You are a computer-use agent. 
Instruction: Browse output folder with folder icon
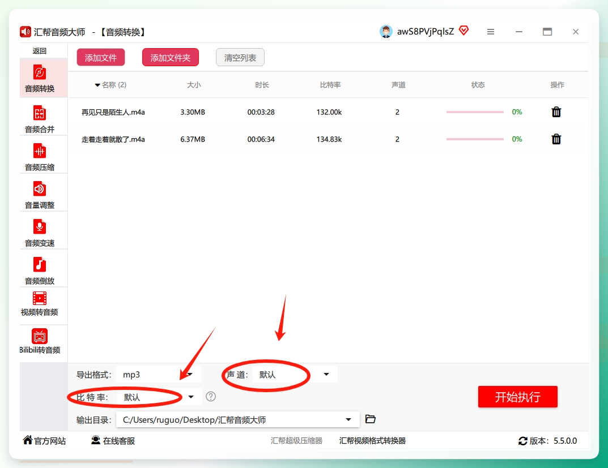371,419
